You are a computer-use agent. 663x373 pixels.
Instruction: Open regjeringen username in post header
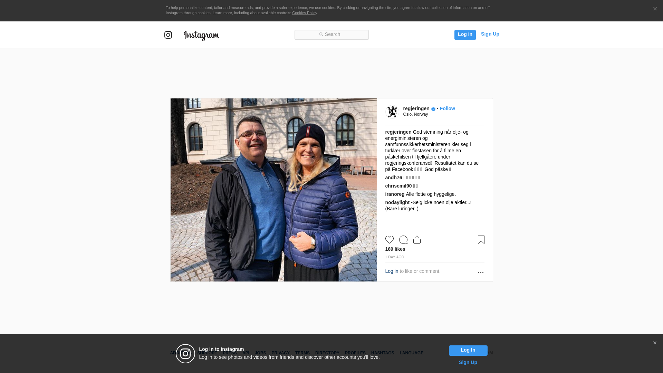pyautogui.click(x=416, y=108)
